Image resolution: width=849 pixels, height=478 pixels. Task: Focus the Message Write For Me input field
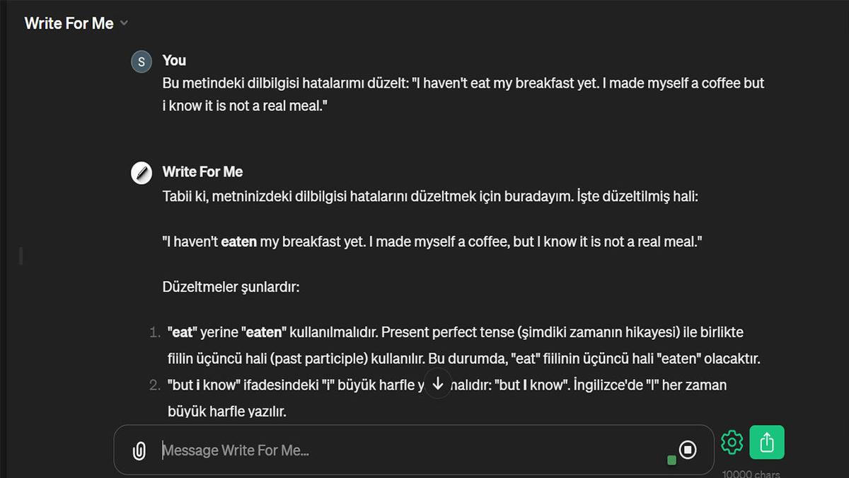(x=410, y=450)
